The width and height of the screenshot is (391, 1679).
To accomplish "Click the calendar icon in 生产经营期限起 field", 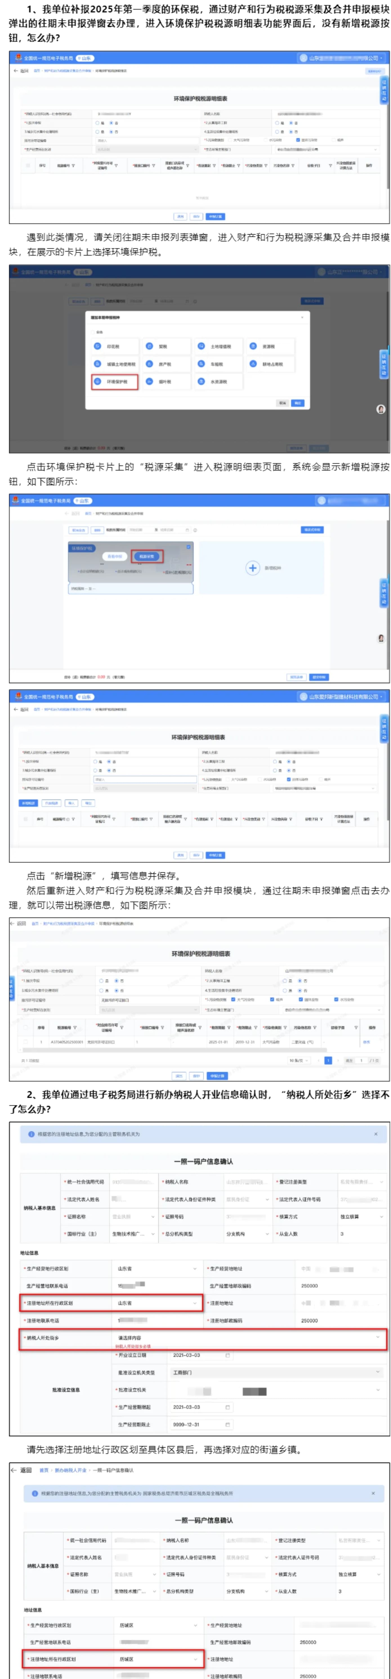I will click(x=227, y=1407).
